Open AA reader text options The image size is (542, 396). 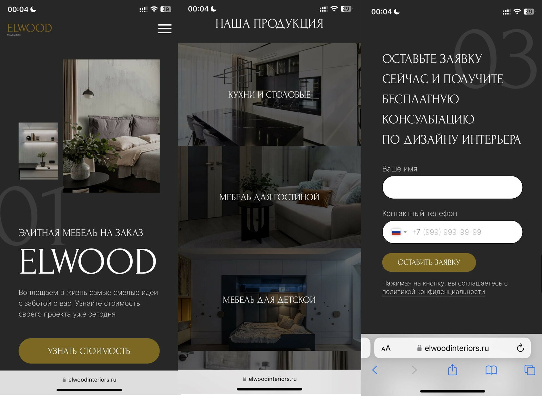click(x=386, y=348)
